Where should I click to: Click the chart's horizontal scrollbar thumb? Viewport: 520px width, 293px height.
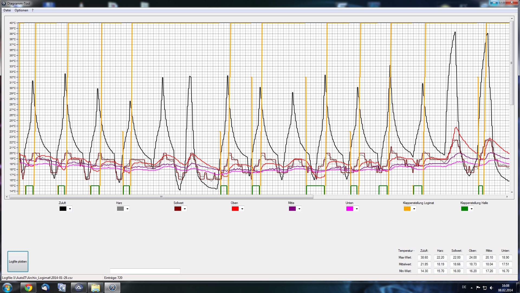coord(161,197)
